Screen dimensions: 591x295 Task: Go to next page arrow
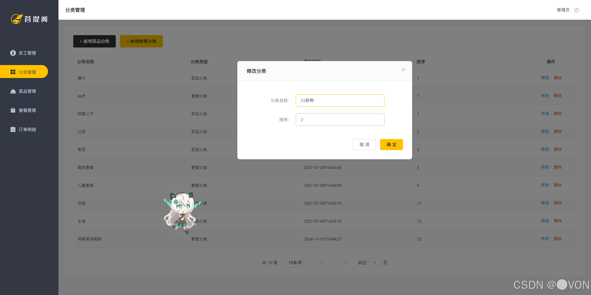[346, 263]
